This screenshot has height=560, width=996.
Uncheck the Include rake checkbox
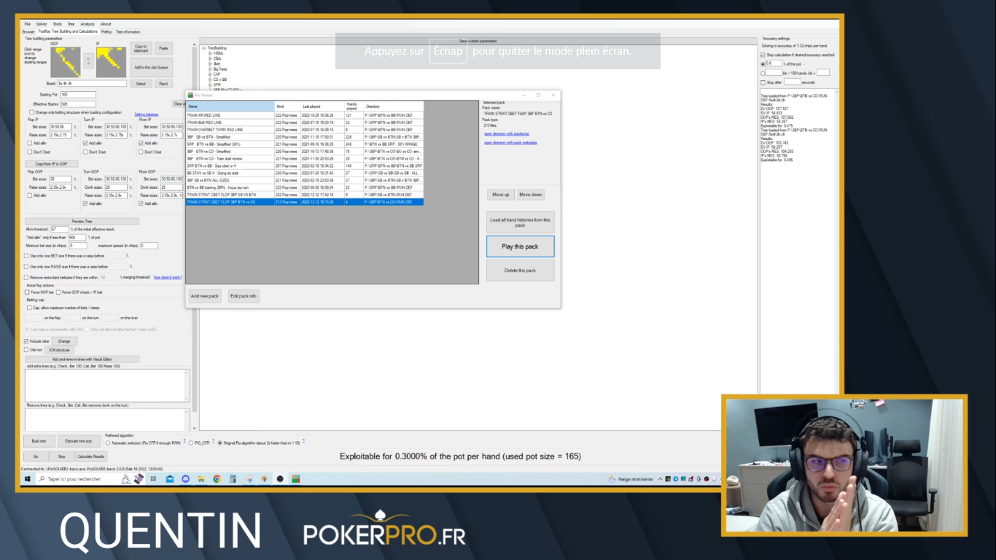[x=27, y=341]
